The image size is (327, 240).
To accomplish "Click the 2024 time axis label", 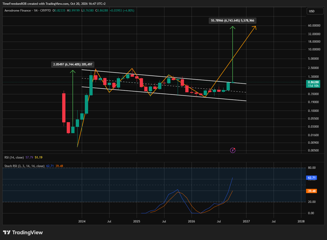I will click(82, 222).
